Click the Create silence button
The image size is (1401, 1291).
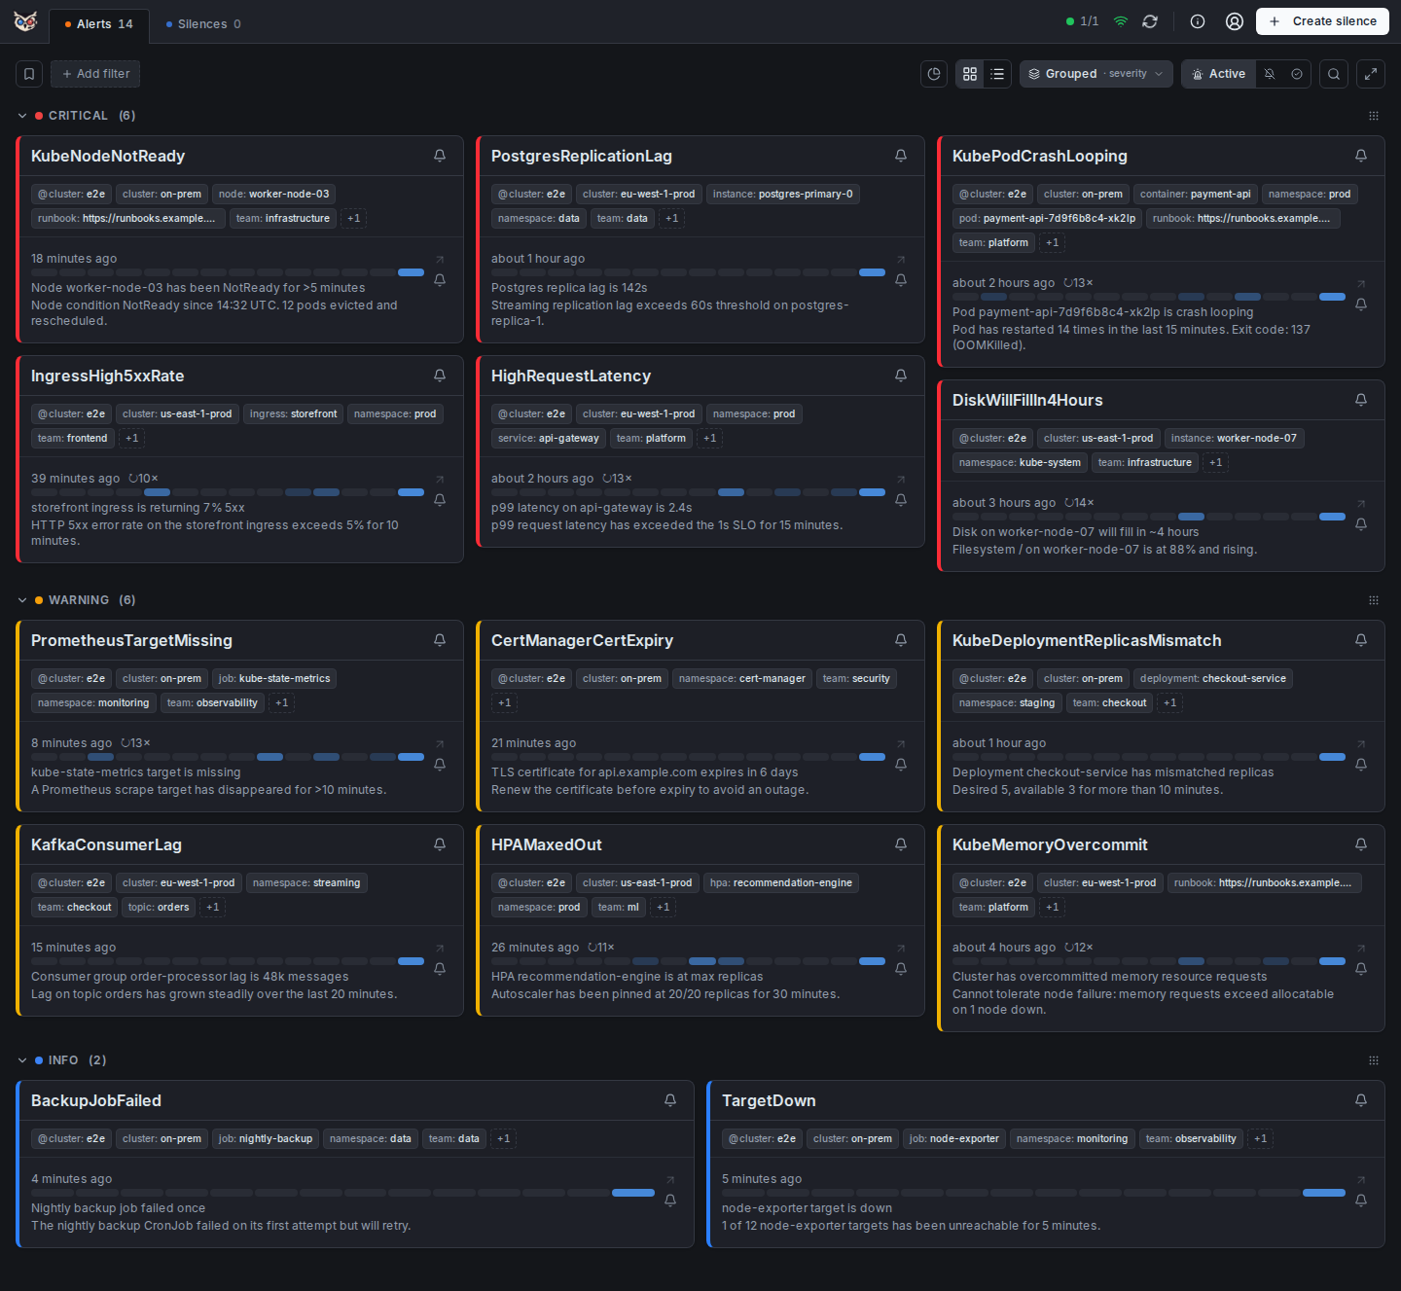(1322, 21)
